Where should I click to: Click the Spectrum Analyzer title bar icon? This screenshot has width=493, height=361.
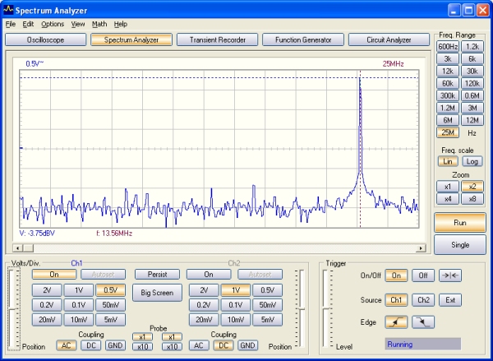click(x=9, y=9)
